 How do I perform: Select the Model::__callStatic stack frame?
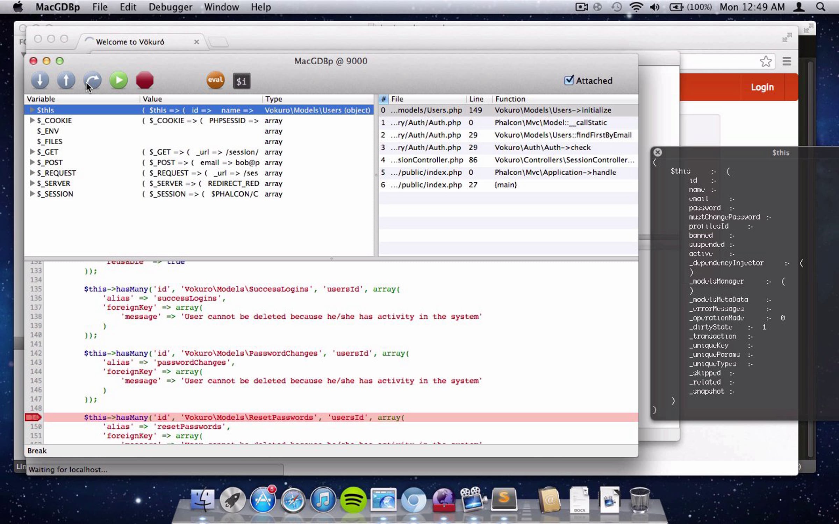point(509,123)
